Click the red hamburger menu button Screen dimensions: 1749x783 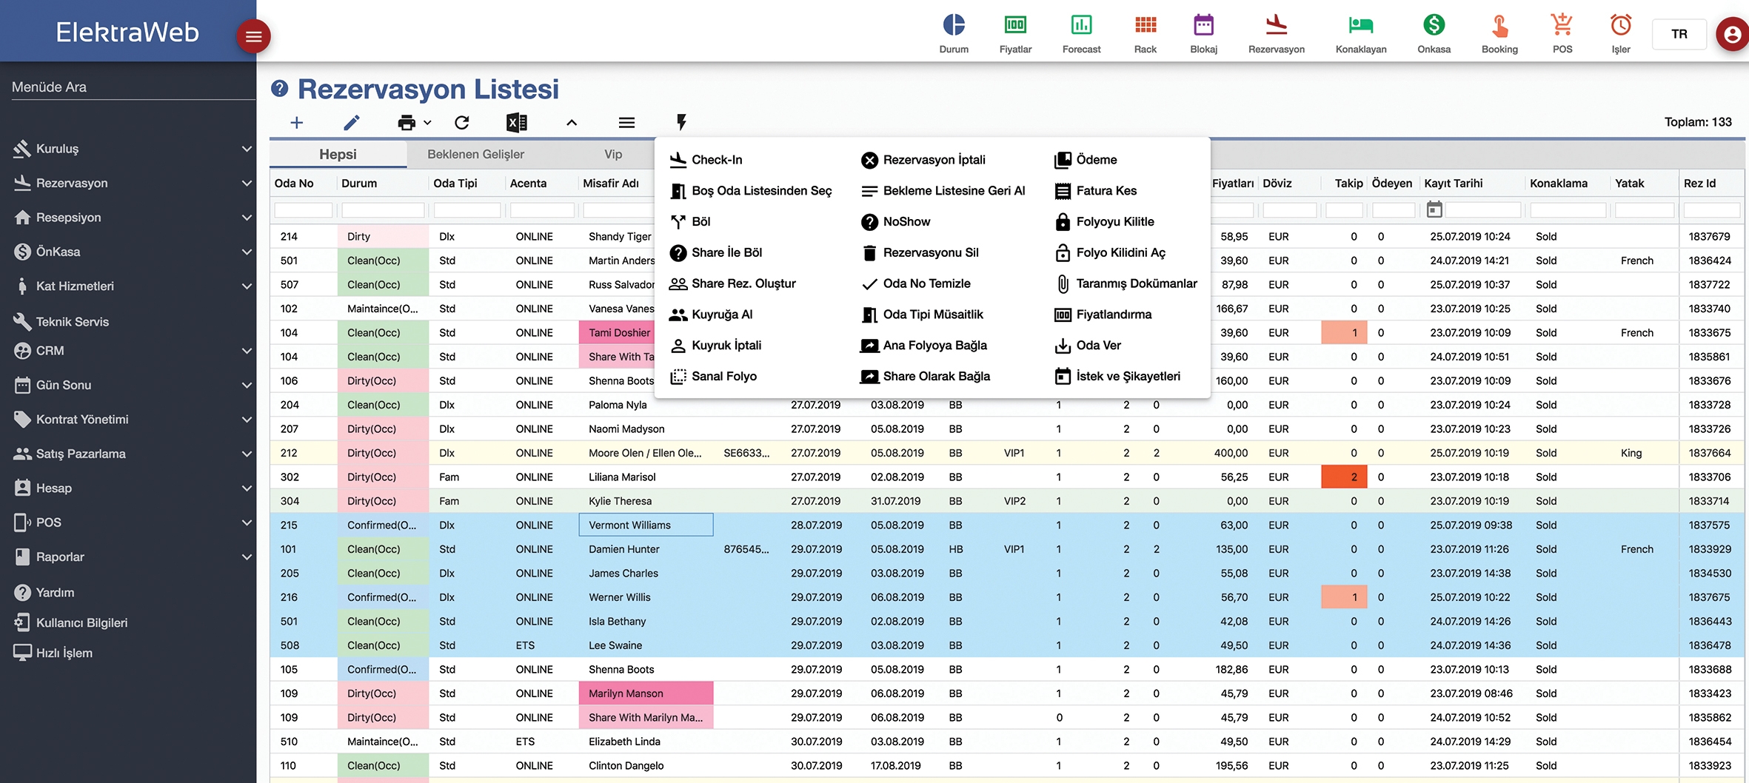(253, 36)
